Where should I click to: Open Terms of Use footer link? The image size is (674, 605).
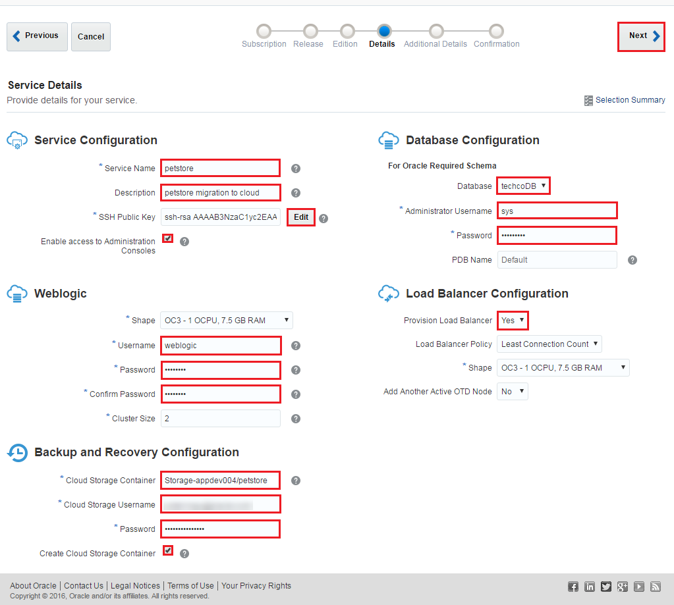tap(190, 586)
